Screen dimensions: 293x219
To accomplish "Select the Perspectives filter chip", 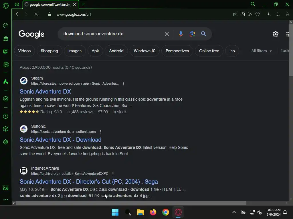I will [177, 51].
